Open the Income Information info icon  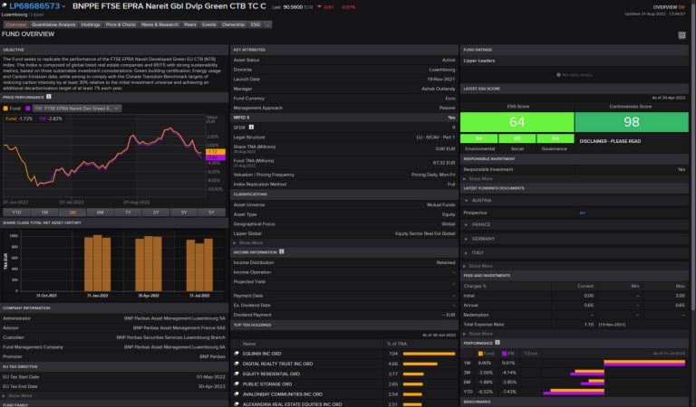[282, 251]
